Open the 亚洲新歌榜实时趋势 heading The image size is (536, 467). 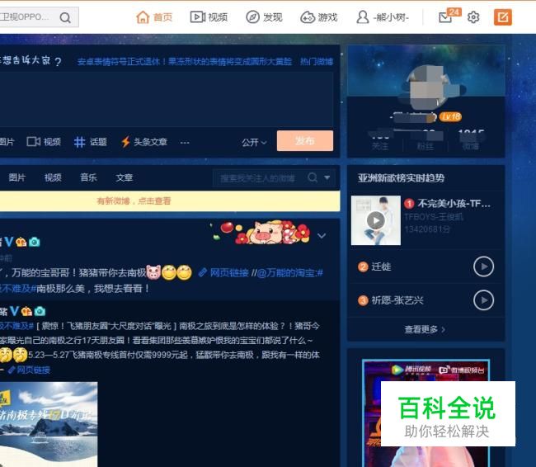[x=401, y=178]
